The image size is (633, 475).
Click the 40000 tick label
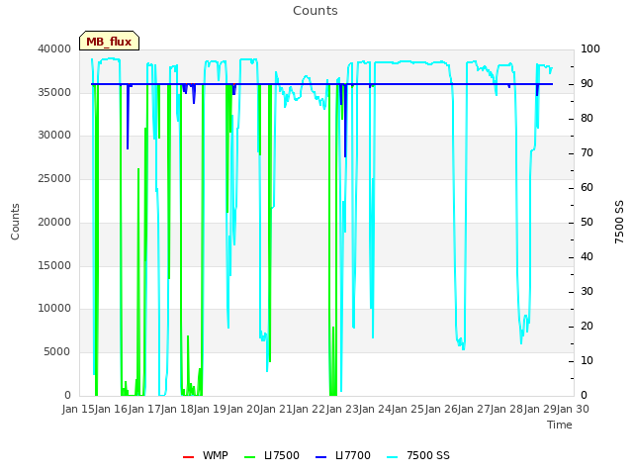pyautogui.click(x=54, y=48)
